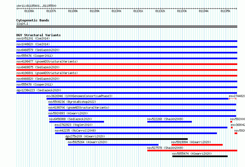Open nsv4198706 gnomADStructuralVariants label
The image size is (245, 167).
tap(79, 107)
